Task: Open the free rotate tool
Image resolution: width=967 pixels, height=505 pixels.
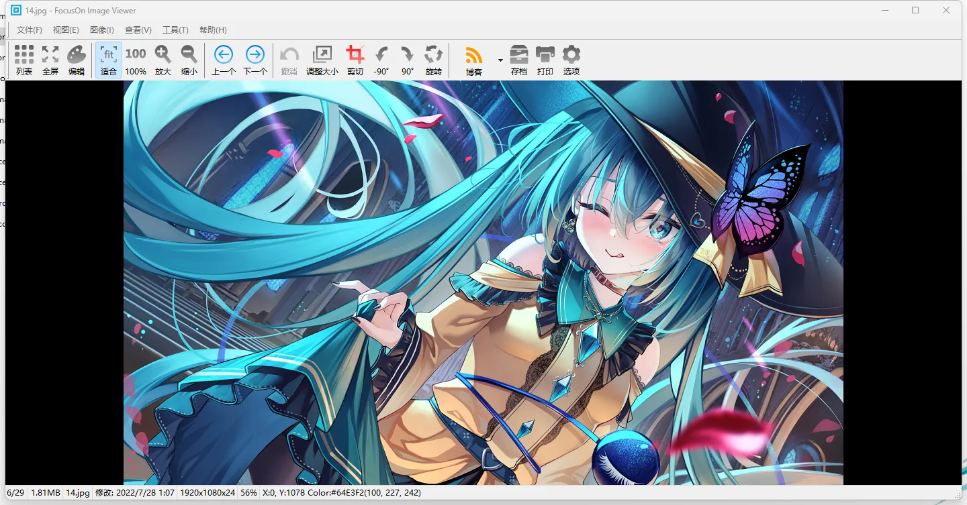Action: pos(433,59)
